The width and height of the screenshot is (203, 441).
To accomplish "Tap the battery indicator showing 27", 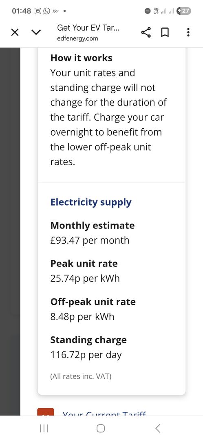I will tap(184, 11).
